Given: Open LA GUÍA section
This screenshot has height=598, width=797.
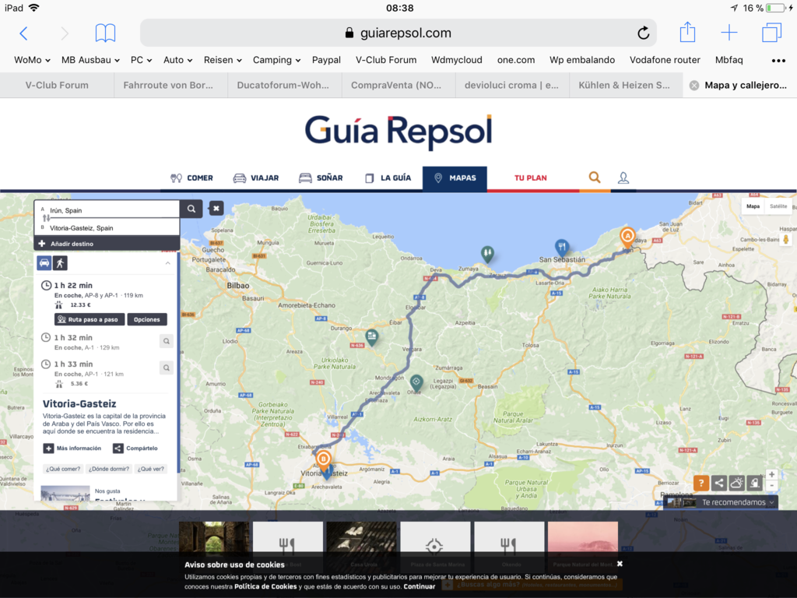Looking at the screenshot, I should (388, 178).
